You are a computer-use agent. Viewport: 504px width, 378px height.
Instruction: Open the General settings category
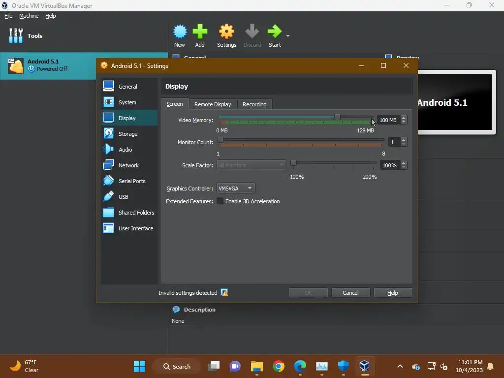pos(129,87)
